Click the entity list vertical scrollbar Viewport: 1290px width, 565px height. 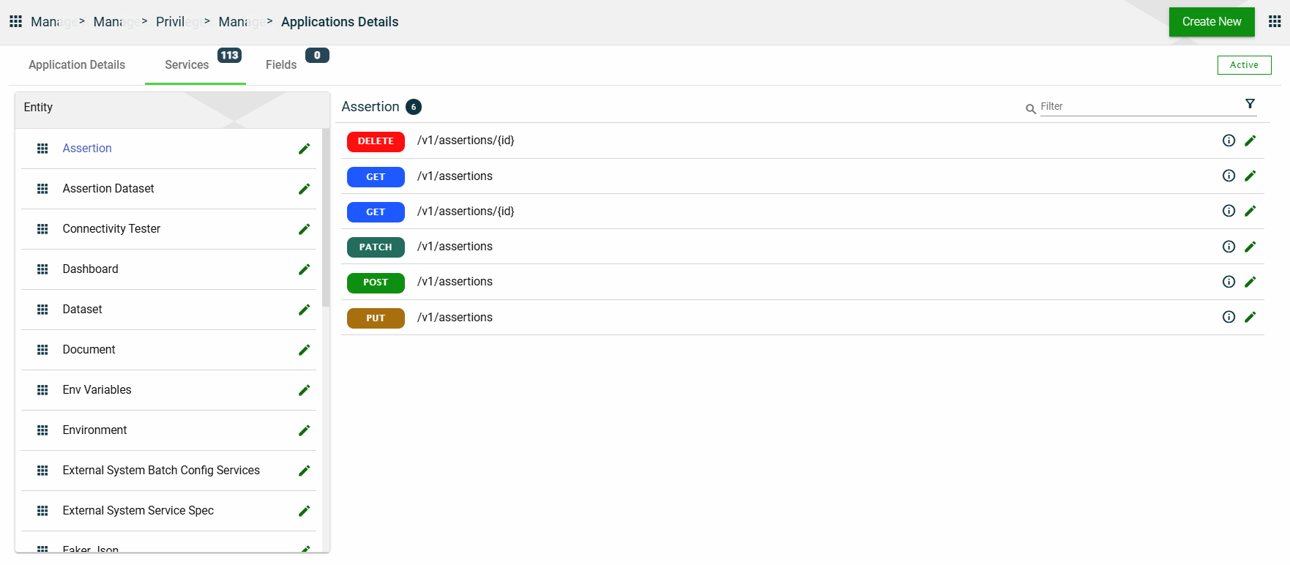tap(326, 220)
